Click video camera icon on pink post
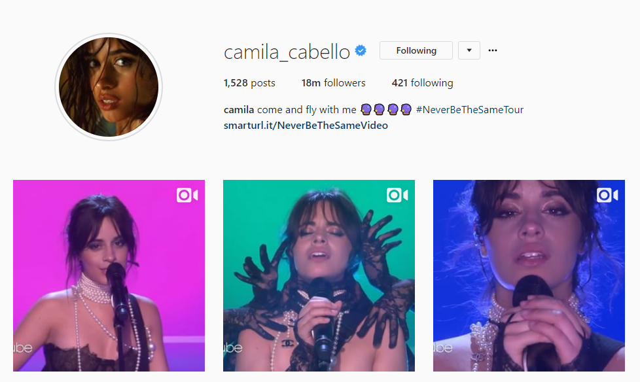 coord(187,195)
